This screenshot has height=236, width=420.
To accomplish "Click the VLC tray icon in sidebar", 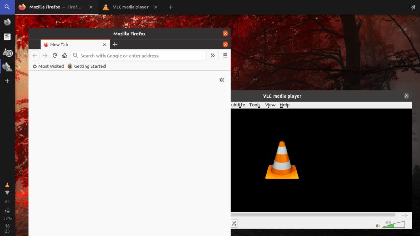I will (x=7, y=185).
